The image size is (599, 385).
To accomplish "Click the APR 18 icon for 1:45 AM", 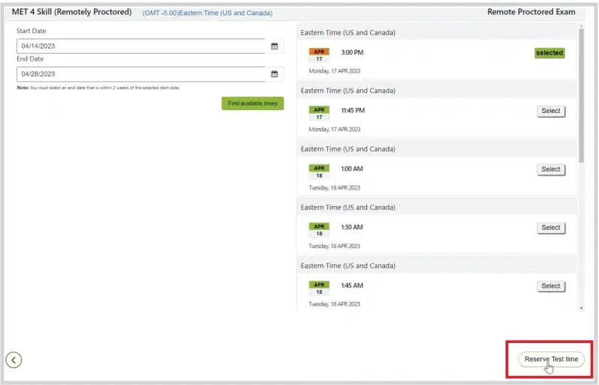I will (319, 288).
